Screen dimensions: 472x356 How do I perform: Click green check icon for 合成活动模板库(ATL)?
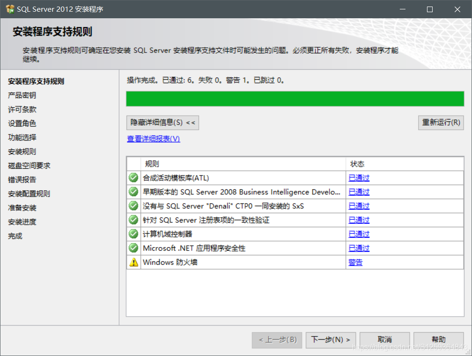point(134,178)
